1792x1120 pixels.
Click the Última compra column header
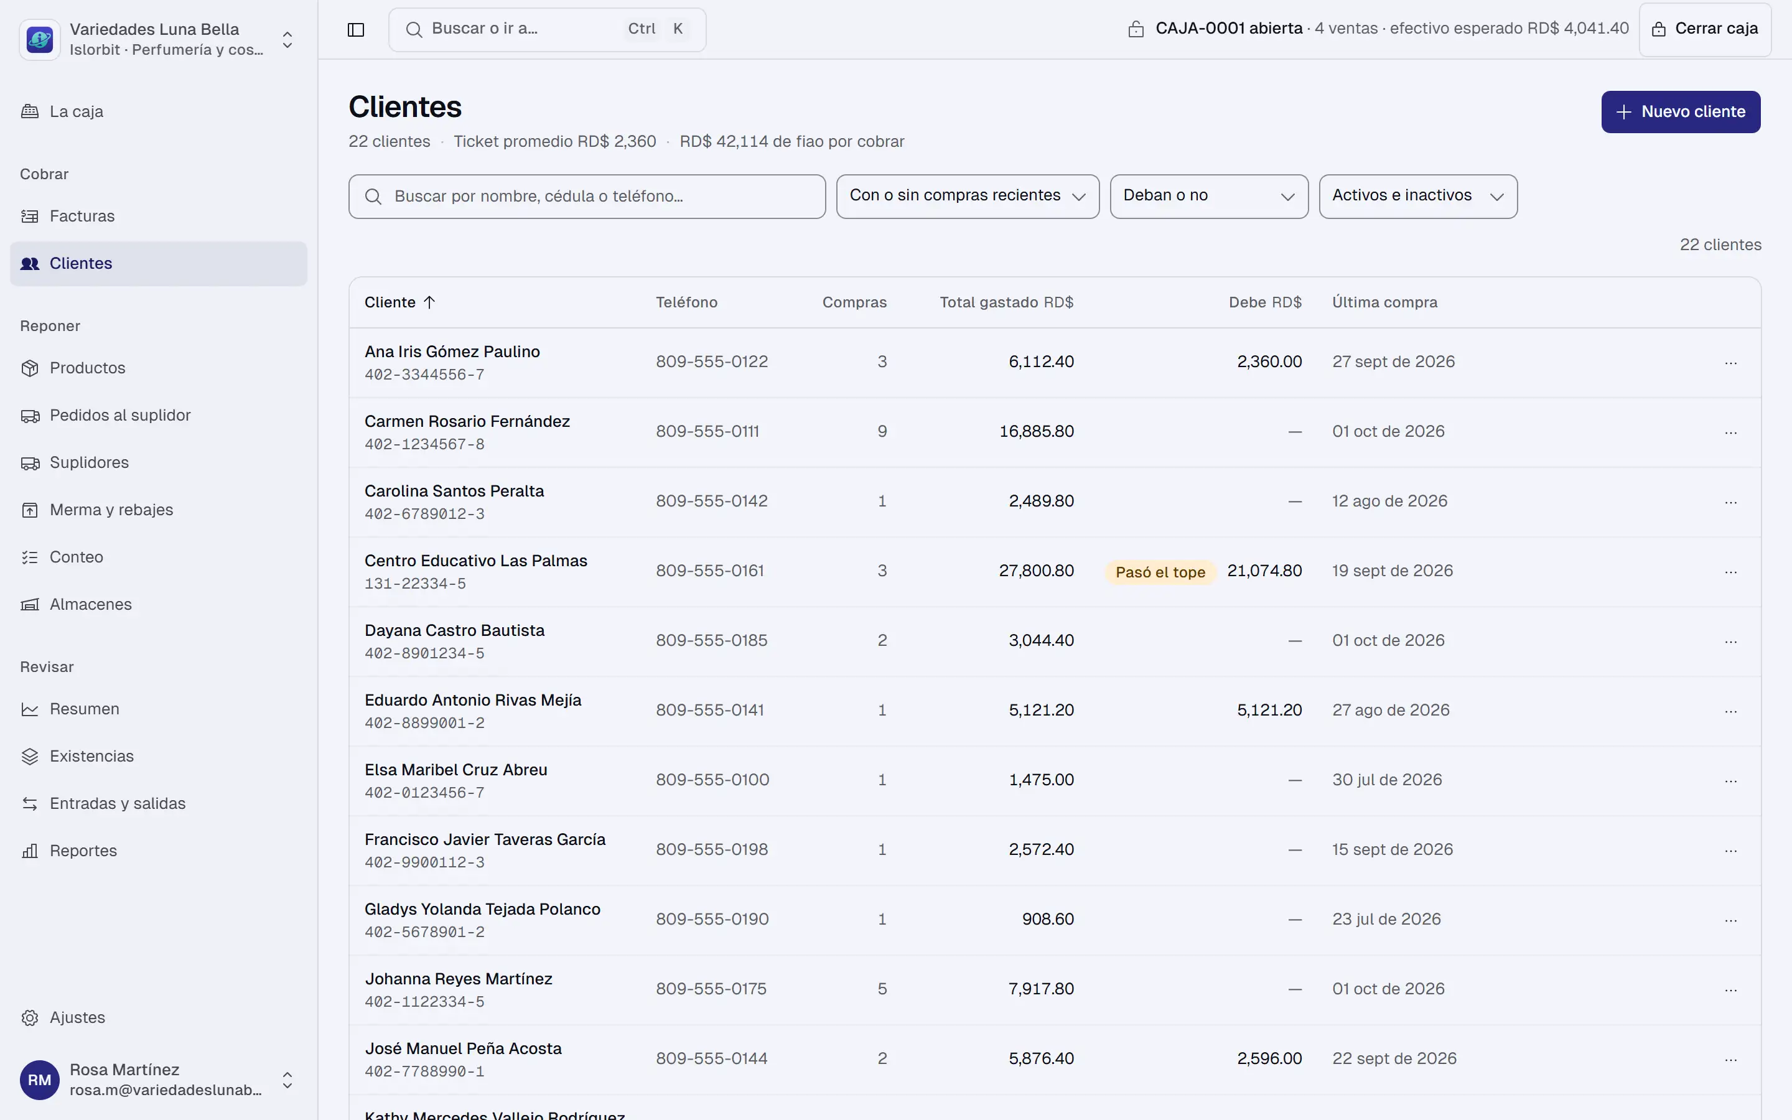pyautogui.click(x=1384, y=302)
